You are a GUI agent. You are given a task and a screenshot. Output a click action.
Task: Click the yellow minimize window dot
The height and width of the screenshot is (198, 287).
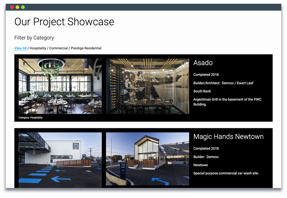[18, 7]
